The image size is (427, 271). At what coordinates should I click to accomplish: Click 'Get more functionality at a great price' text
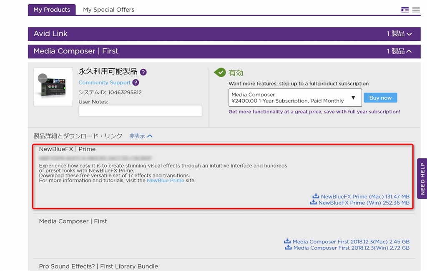point(314,112)
